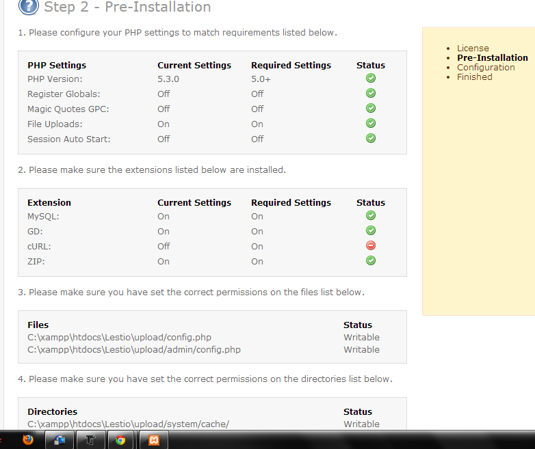The image size is (535, 449).
Task: Click the green status check for PHP Version
Action: pyautogui.click(x=371, y=78)
